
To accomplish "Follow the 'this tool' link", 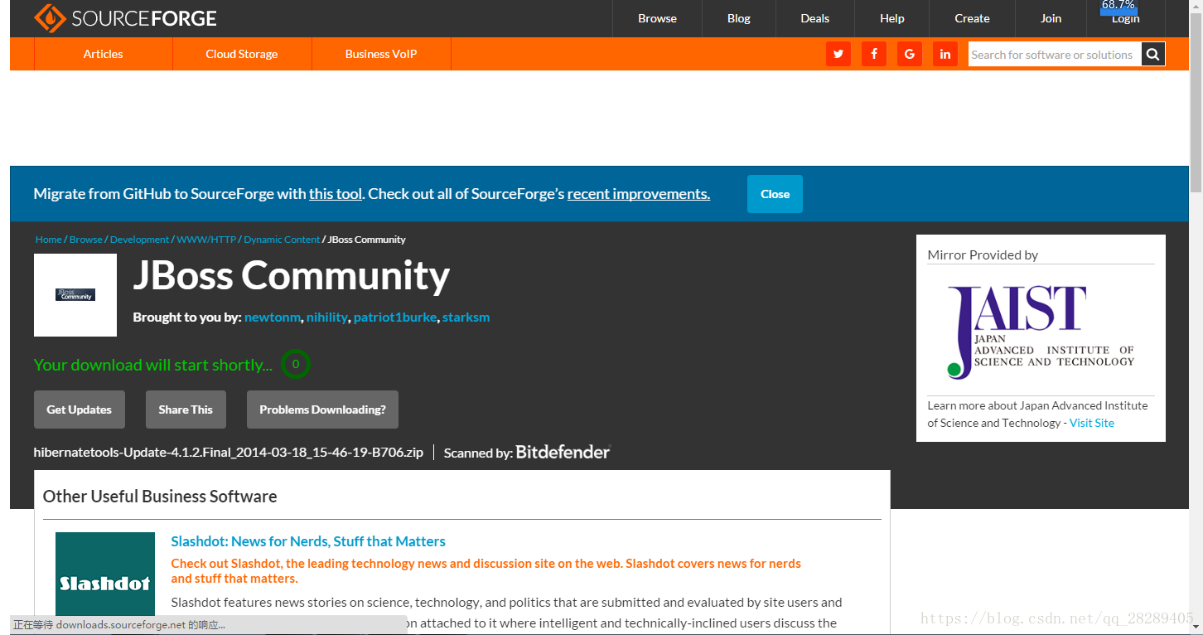I will click(336, 194).
